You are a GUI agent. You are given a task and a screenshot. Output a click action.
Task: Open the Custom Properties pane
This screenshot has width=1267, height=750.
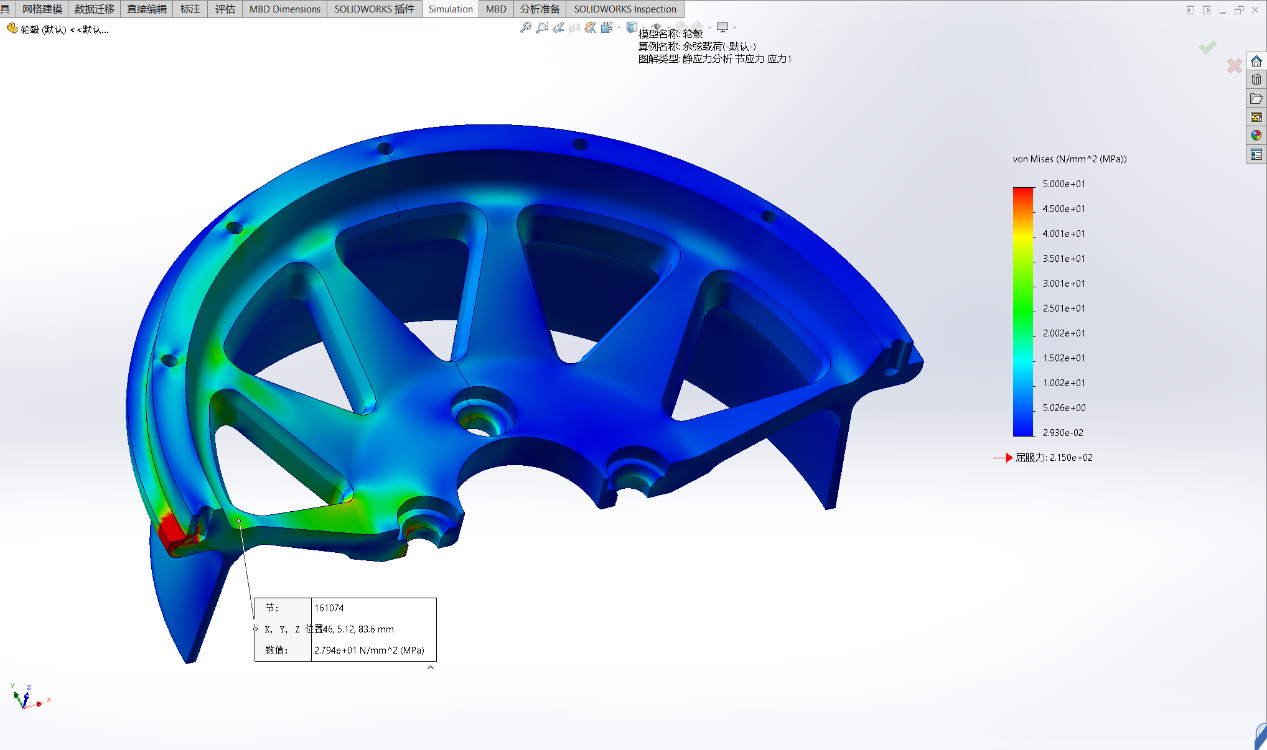(1256, 154)
